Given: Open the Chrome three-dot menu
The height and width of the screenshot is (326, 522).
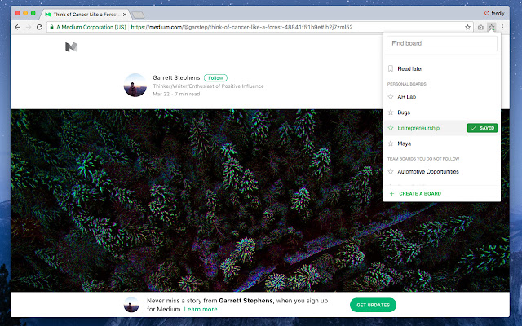Looking at the screenshot, I should coord(502,27).
